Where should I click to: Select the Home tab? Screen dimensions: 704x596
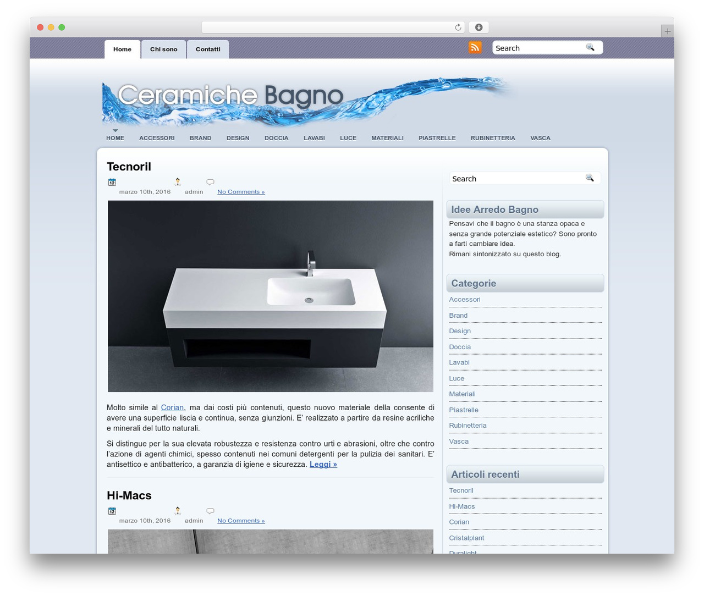tap(122, 49)
